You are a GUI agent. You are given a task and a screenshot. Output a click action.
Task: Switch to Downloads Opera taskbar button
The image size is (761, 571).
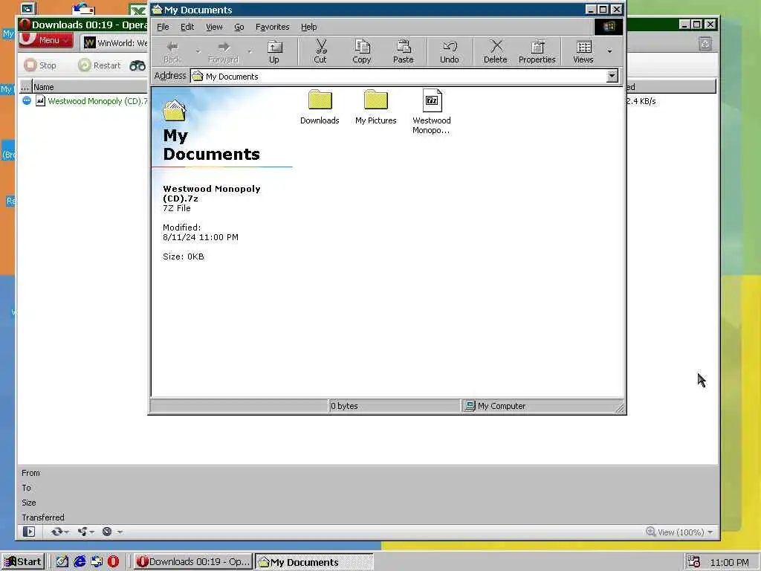point(193,562)
